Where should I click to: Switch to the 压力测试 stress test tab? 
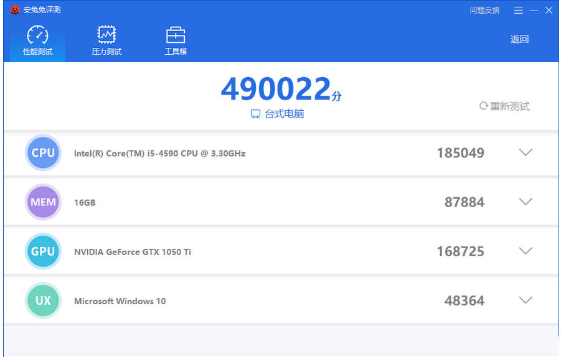[106, 41]
